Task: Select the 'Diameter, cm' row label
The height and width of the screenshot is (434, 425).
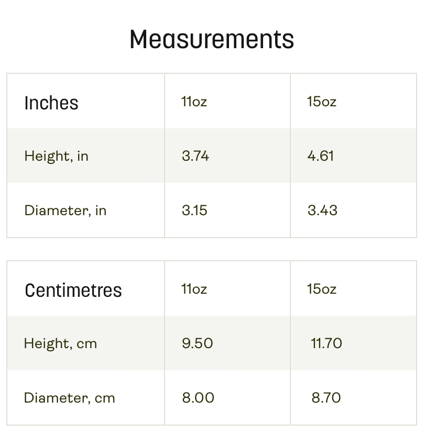Action: [x=69, y=398]
